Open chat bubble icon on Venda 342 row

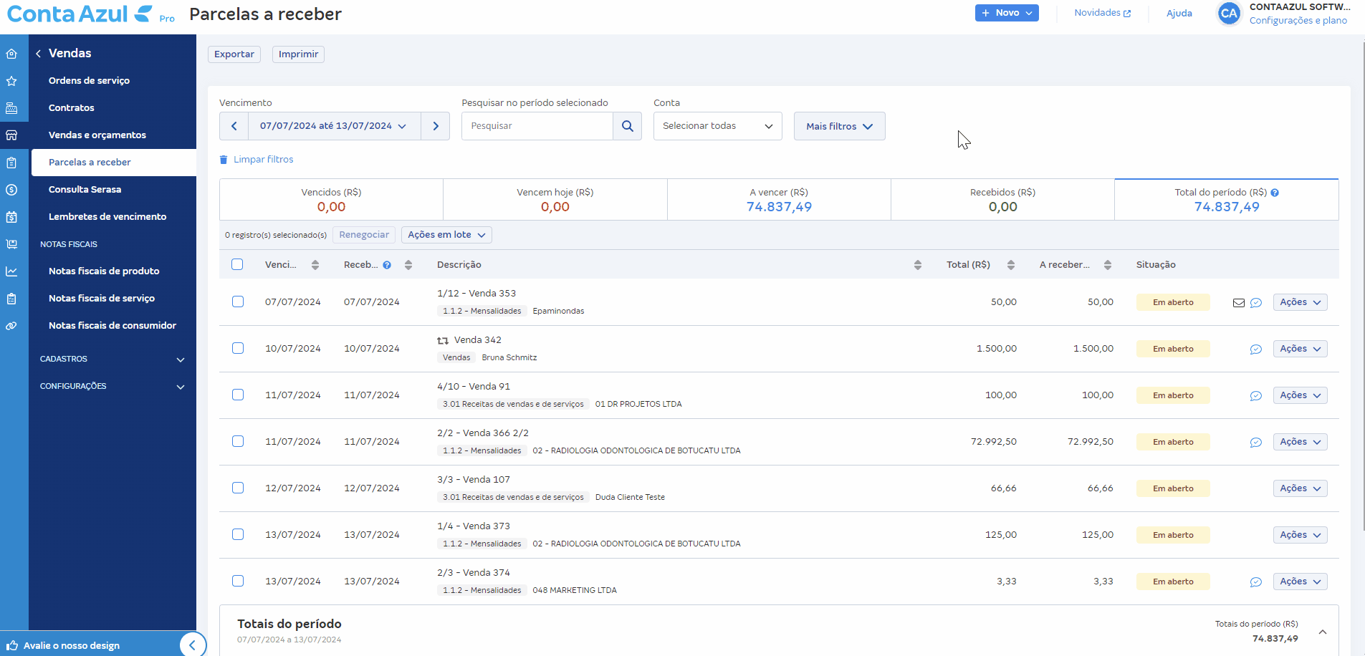[1256, 349]
